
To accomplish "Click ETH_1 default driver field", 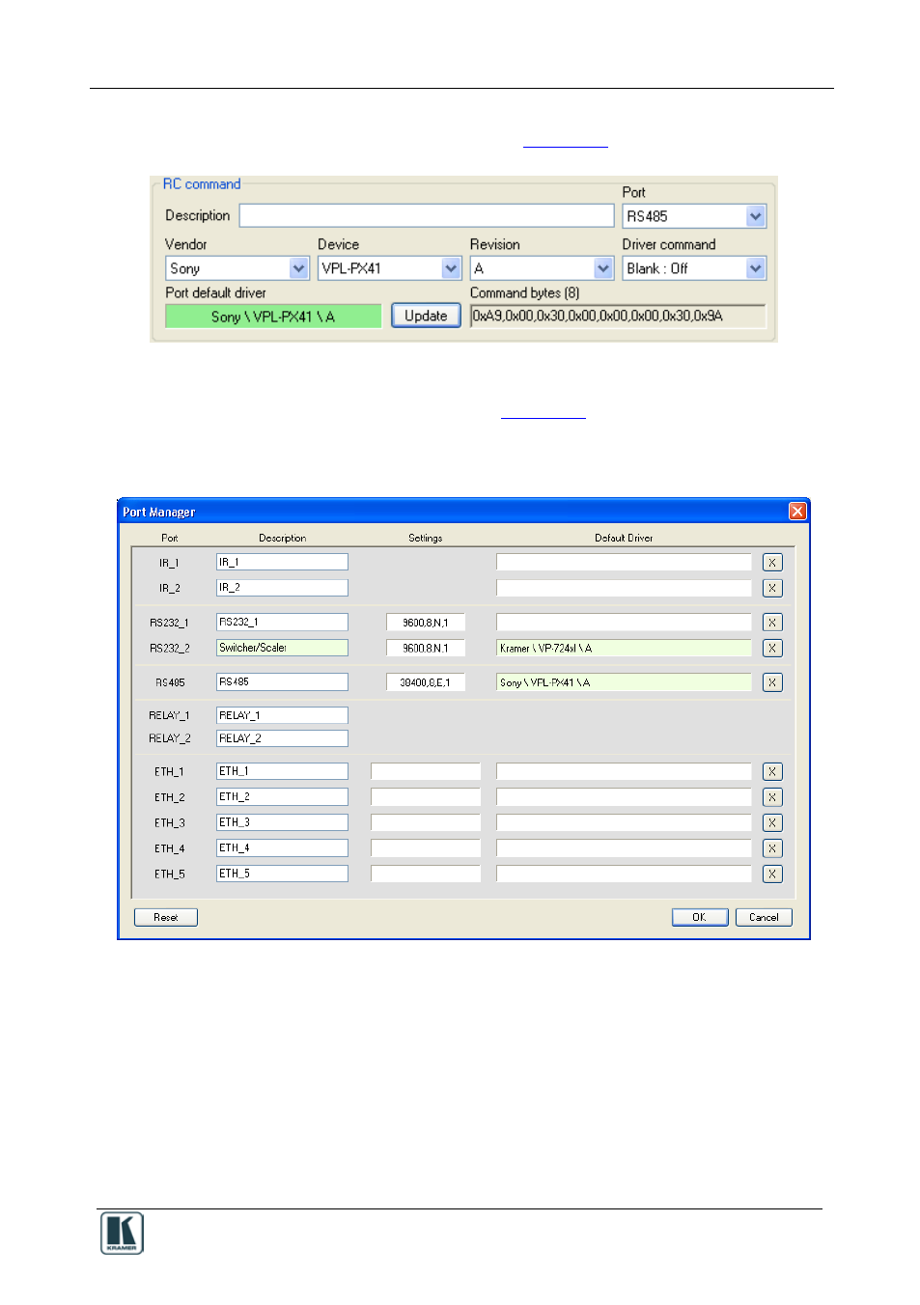I will [x=624, y=771].
